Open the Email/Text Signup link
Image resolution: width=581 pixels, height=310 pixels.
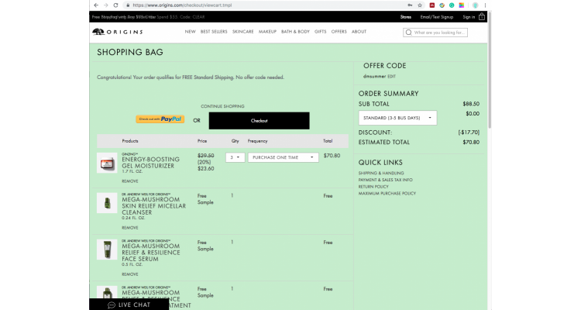click(x=436, y=17)
